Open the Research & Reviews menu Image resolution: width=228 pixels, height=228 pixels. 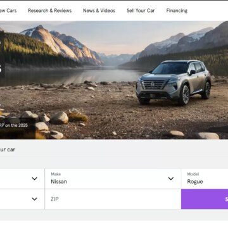(x=50, y=11)
